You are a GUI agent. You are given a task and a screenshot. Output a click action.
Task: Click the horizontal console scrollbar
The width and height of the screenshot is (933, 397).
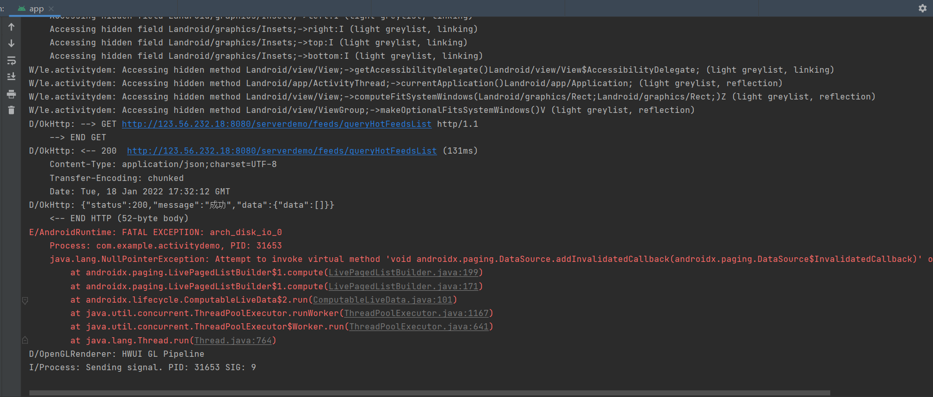(429, 393)
